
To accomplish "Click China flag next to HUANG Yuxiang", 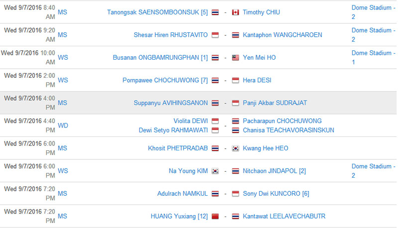I will 215,217.
